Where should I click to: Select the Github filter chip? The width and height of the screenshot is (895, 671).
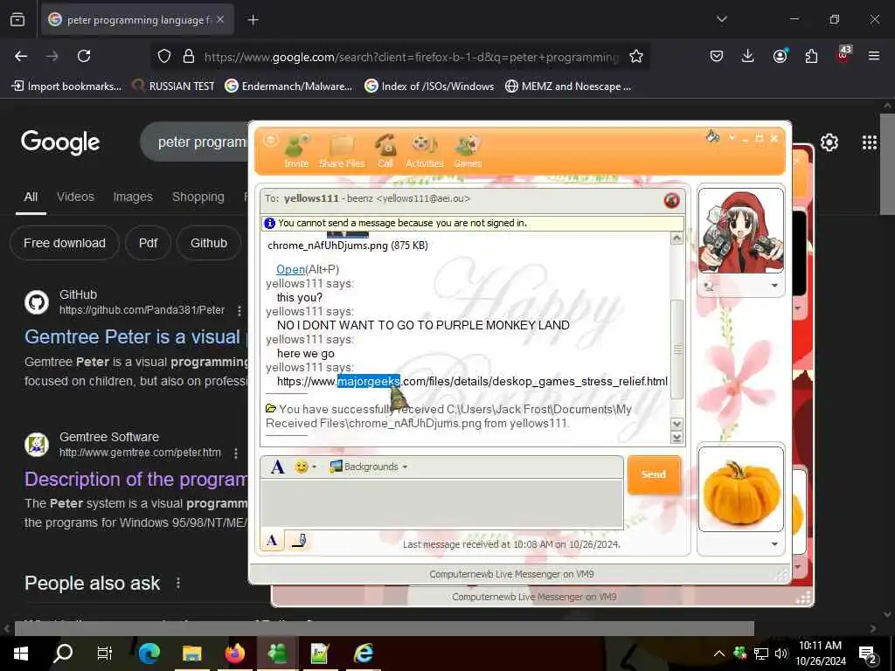[x=209, y=243]
